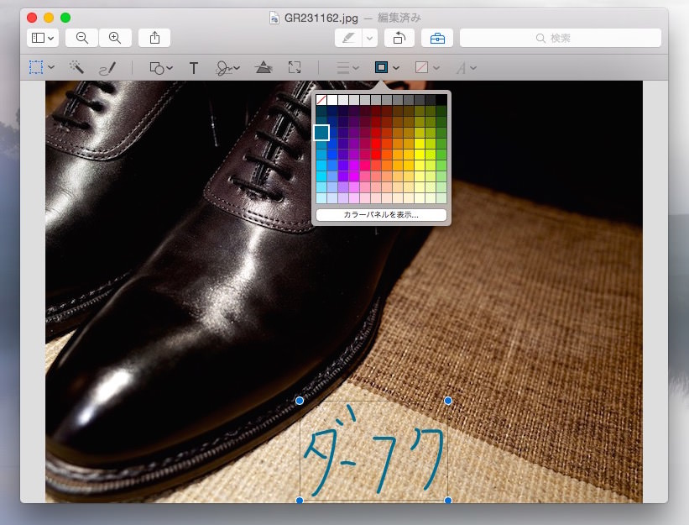Click the カラーパネルを表示... button
This screenshot has width=689, height=525.
[x=381, y=215]
